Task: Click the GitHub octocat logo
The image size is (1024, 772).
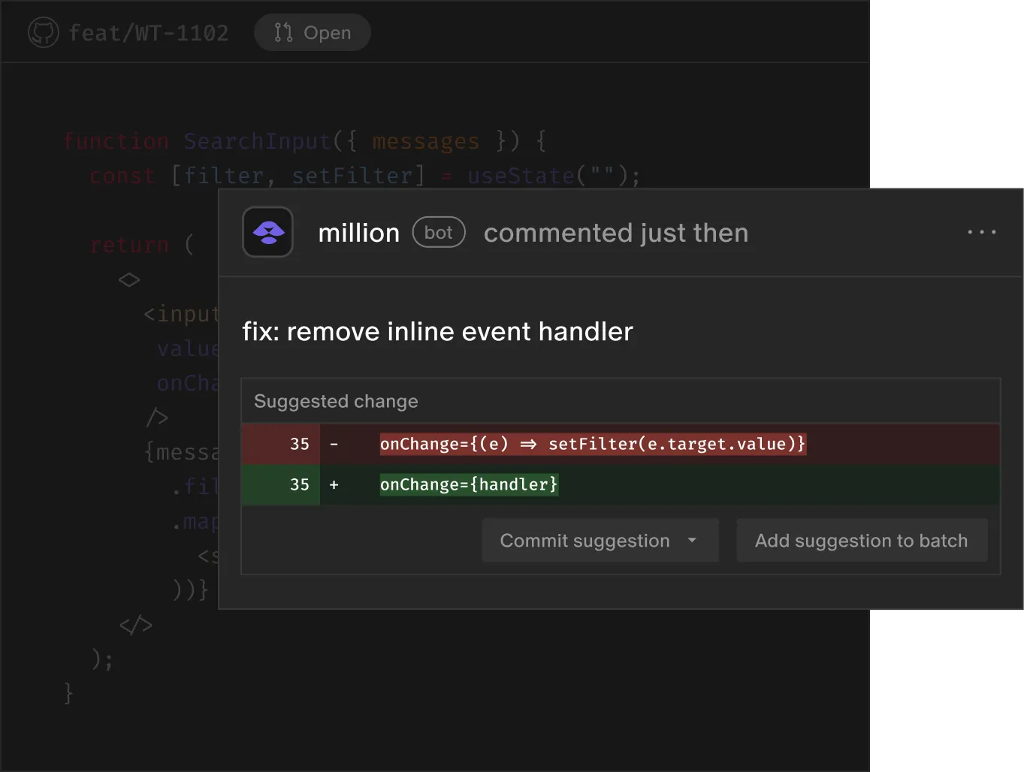Action: (43, 32)
